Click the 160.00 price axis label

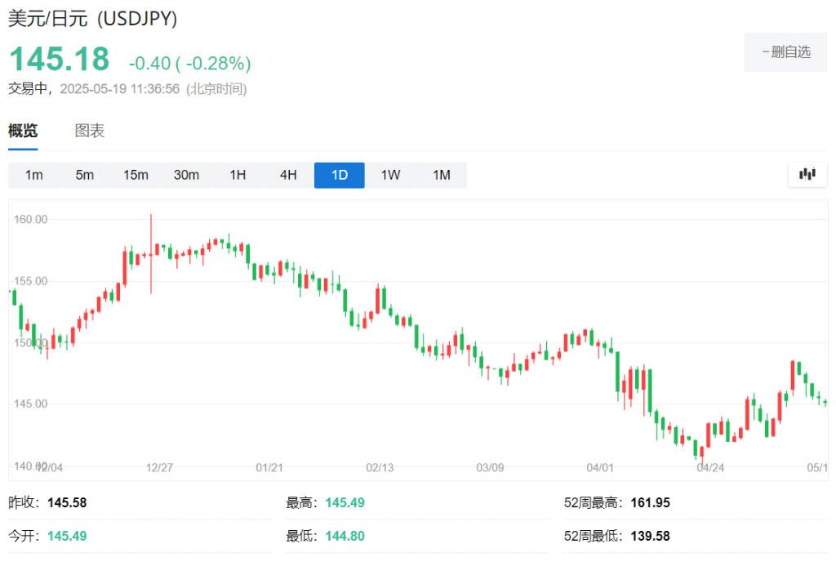31,219
